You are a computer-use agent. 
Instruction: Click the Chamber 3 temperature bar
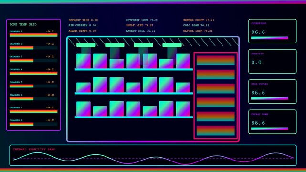pyautogui.click(x=33, y=61)
